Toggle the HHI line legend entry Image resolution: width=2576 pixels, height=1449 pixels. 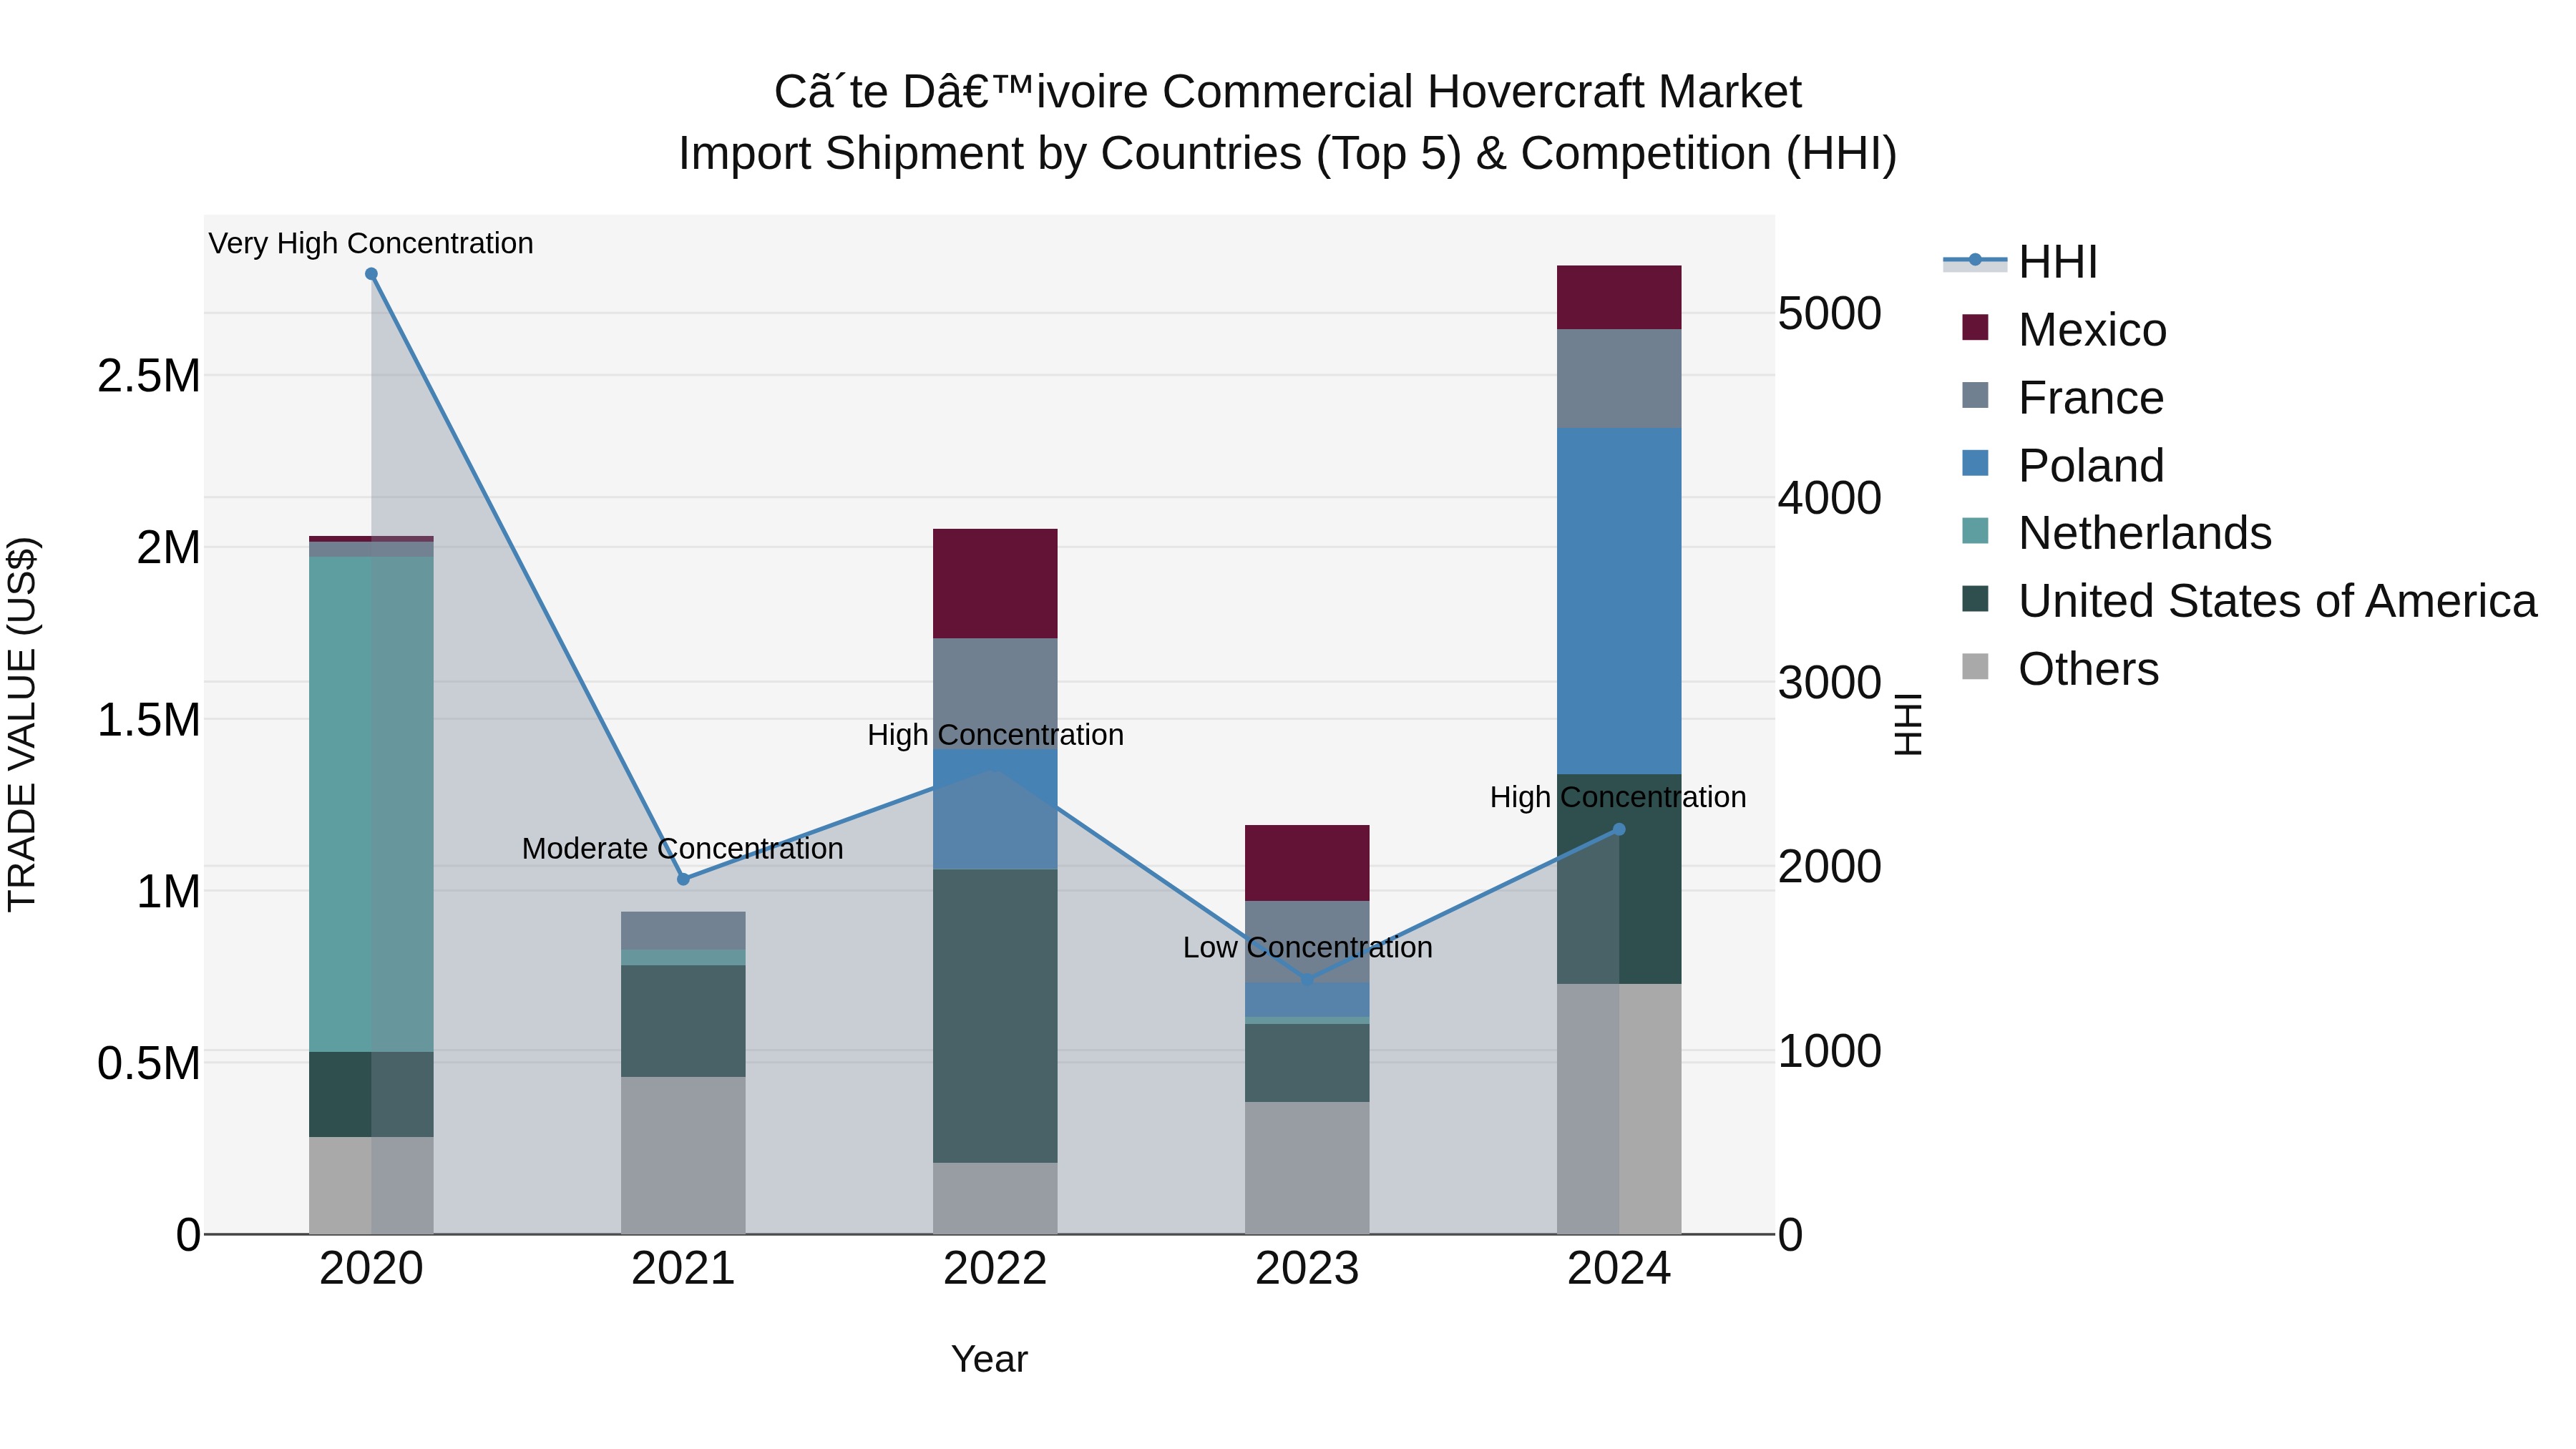tap(2020, 262)
